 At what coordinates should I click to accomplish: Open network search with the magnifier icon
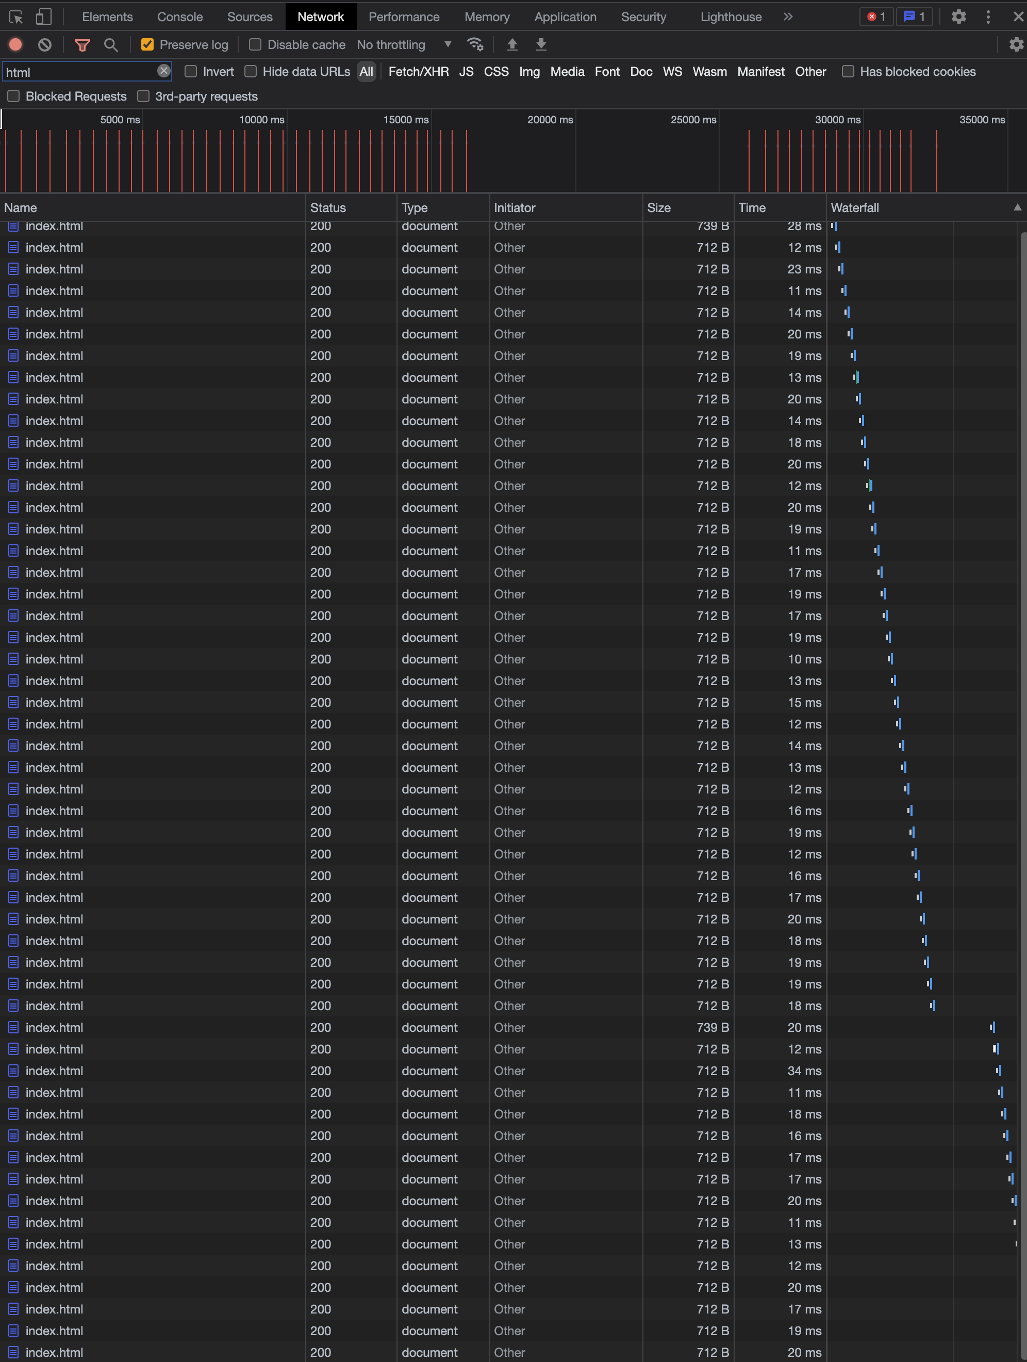pyautogui.click(x=111, y=44)
